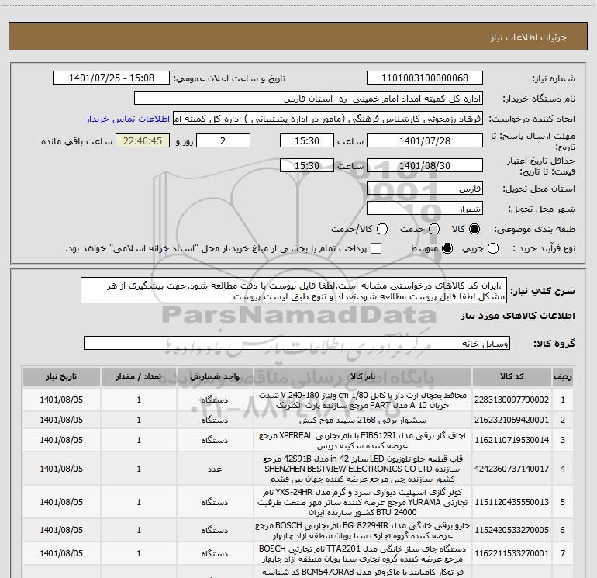Click the countdown timer 22:40:45

143,140
